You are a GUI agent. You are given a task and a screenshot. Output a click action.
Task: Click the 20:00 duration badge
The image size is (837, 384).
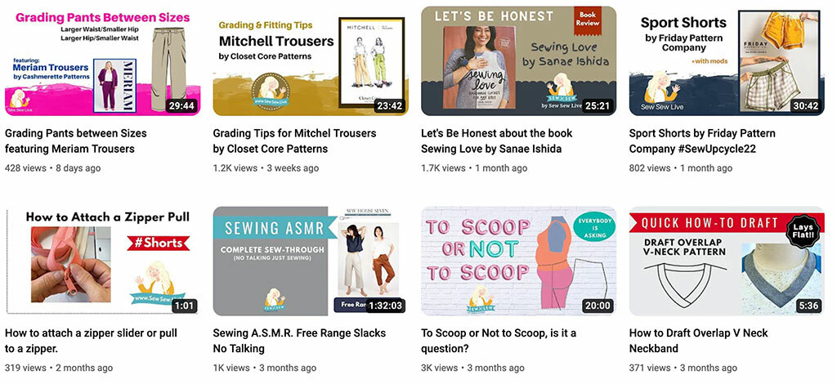coord(598,306)
